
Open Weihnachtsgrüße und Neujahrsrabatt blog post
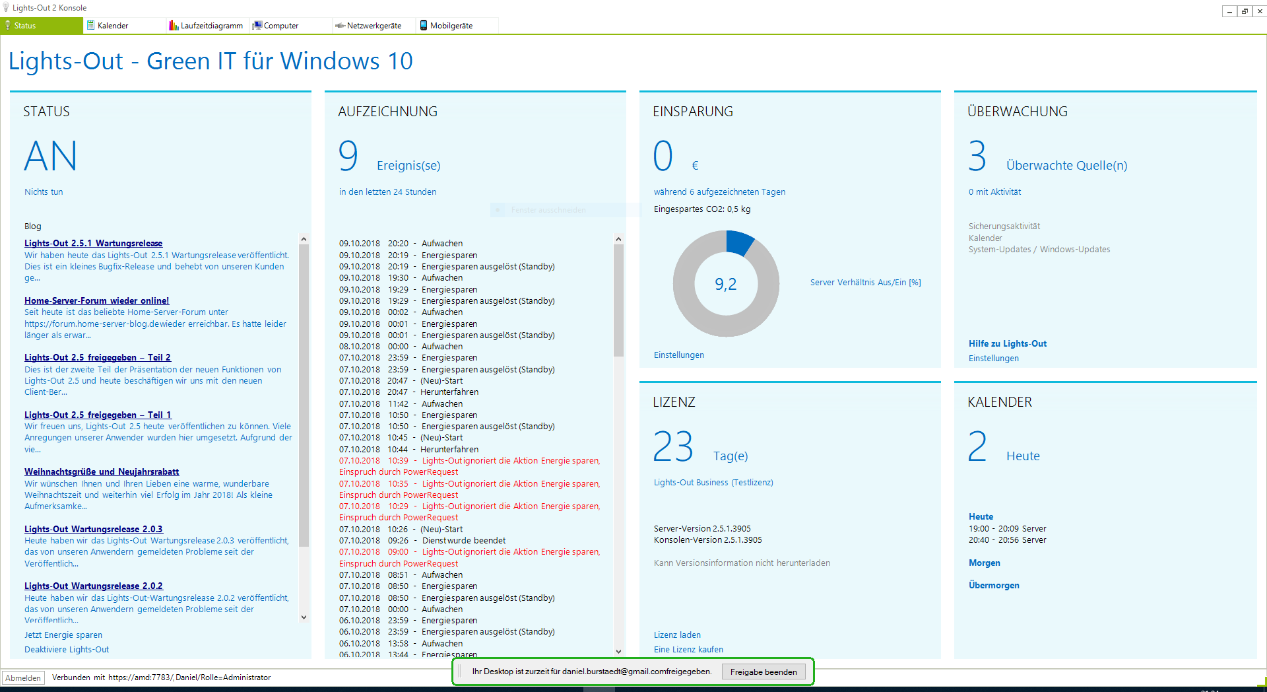pyautogui.click(x=102, y=471)
